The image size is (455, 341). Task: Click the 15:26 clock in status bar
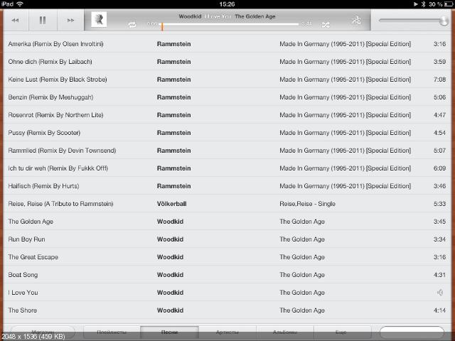click(227, 4)
